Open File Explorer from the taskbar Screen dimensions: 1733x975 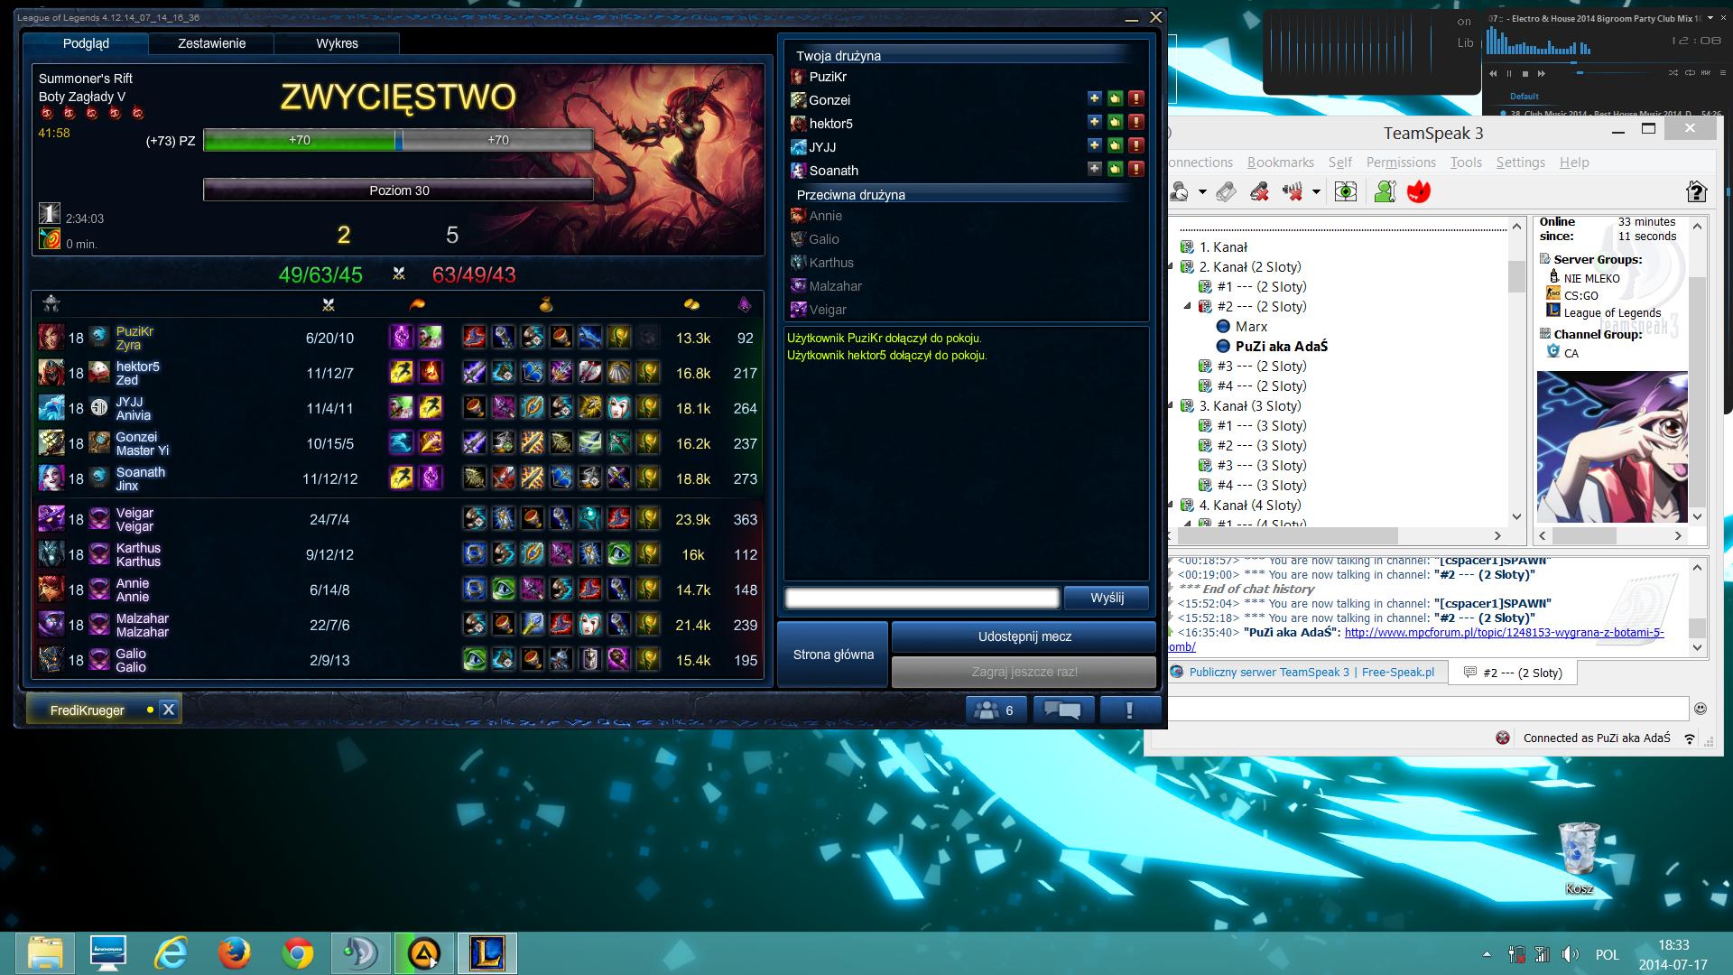pyautogui.click(x=45, y=953)
